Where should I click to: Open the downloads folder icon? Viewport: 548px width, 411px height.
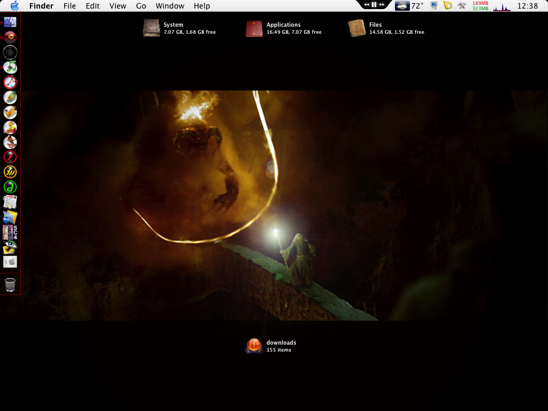[254, 346]
